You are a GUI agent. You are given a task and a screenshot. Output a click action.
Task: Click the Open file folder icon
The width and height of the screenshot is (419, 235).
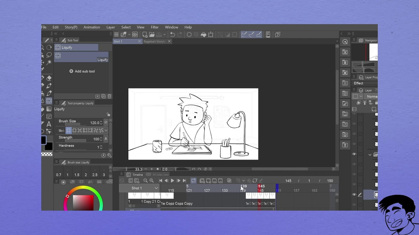[152, 34]
